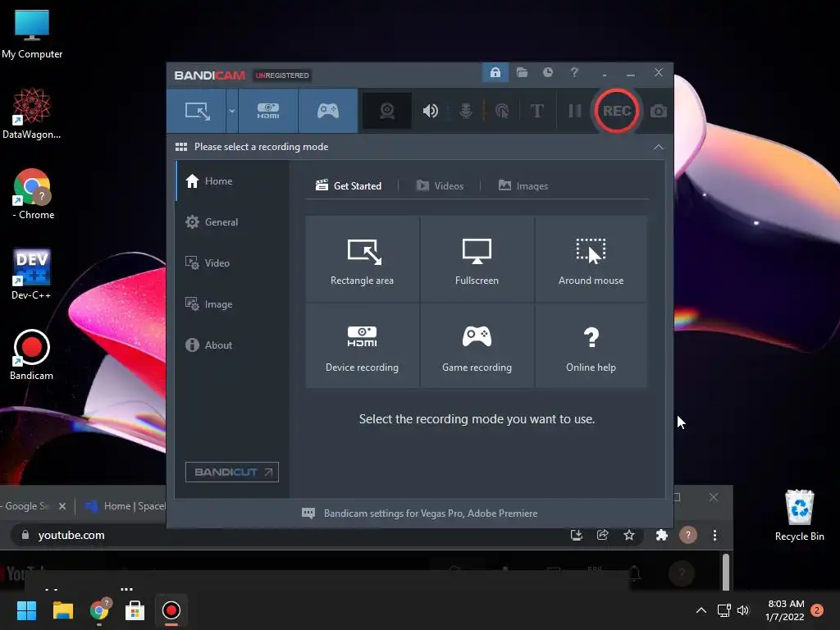
Task: Select the DataWagon desktop shortcut
Action: (32, 113)
